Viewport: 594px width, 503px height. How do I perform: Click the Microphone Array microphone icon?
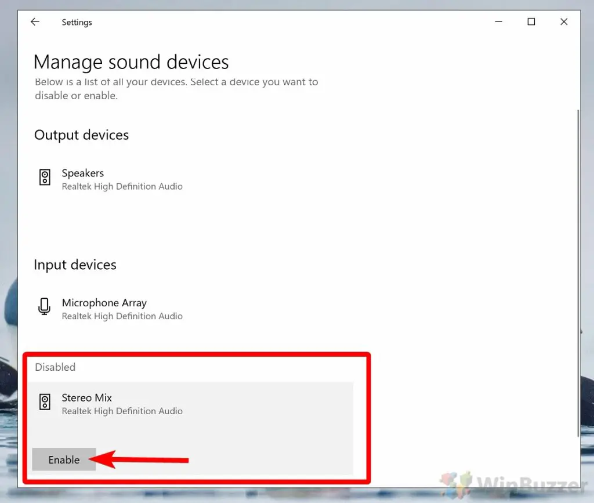(45, 307)
